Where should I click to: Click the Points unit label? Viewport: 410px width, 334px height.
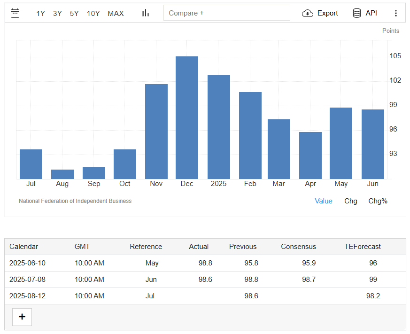pyautogui.click(x=391, y=31)
